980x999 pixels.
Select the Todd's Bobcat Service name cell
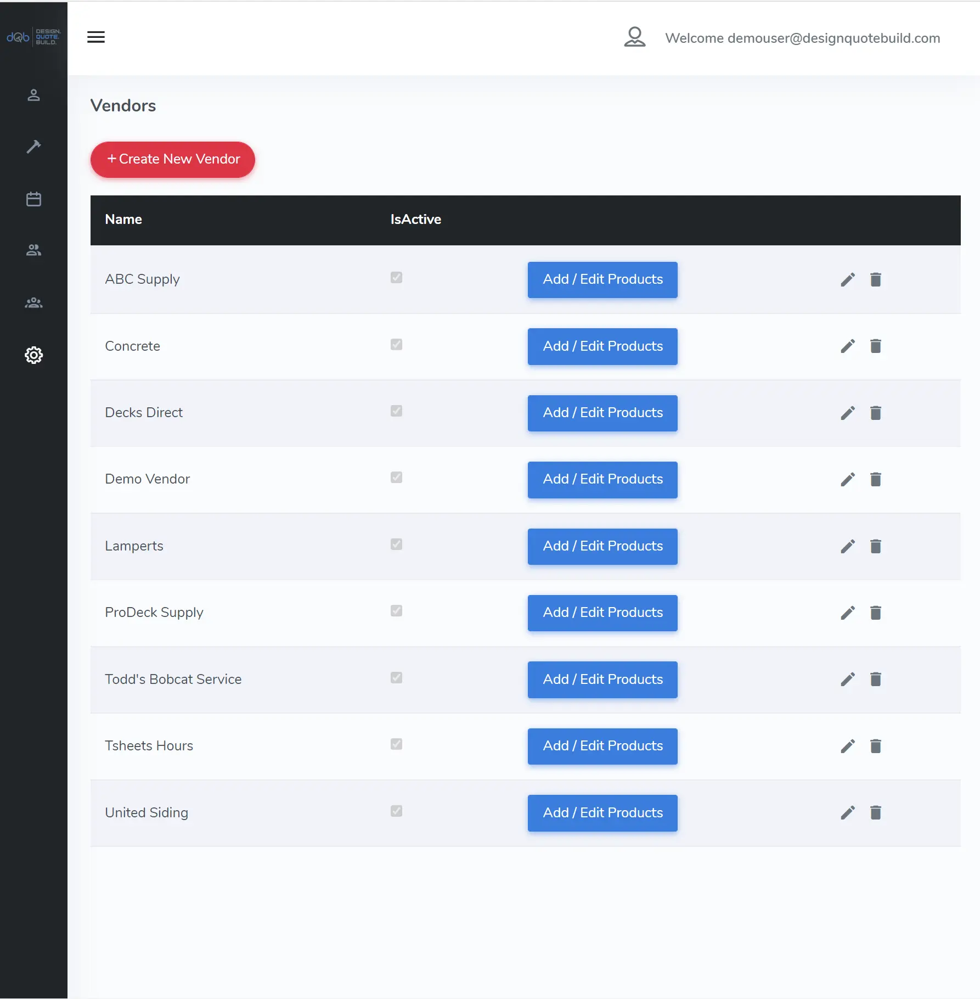(x=173, y=679)
